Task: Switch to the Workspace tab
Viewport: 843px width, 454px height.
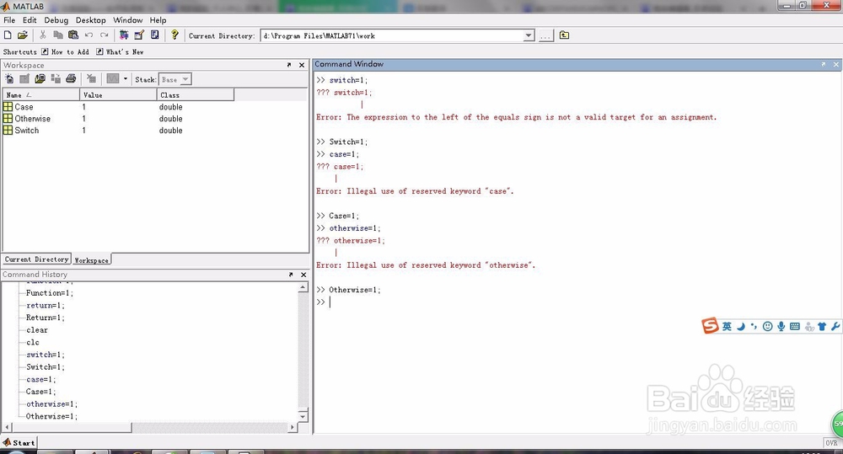Action: (x=91, y=260)
